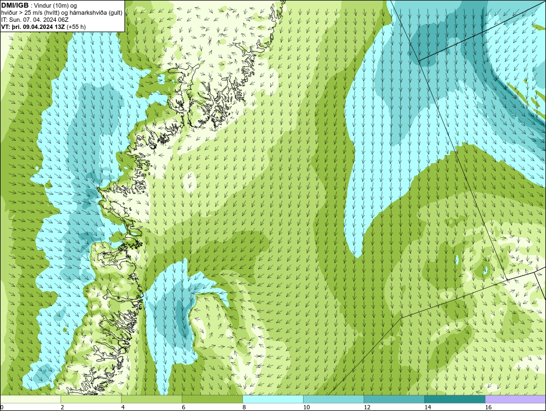Screen dimensions: 546x411
Task: Click the legend scale label 6
Action: point(183,407)
